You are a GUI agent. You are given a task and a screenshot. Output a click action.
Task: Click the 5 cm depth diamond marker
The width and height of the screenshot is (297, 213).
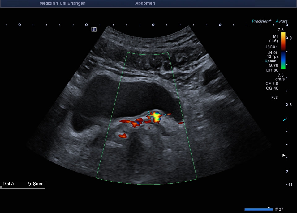[287, 105]
